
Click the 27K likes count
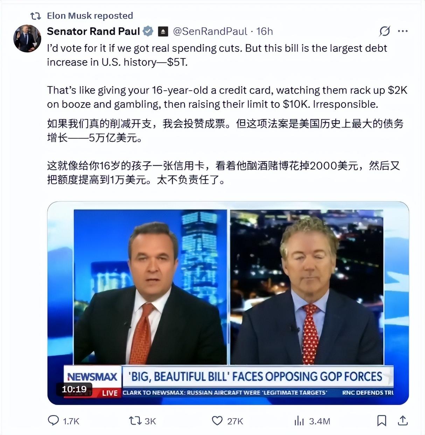[235, 421]
